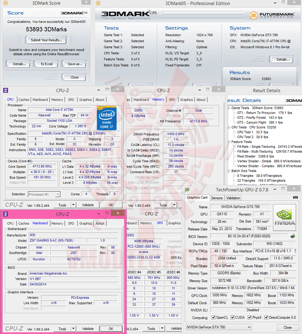This screenshot has height=334, width=302.
Task: Click the orange icon in 3DMark Score title bar
Action: point(5,3)
